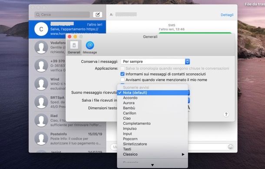
Task: Close the Generali preferences window
Action: pyautogui.click(x=70, y=36)
